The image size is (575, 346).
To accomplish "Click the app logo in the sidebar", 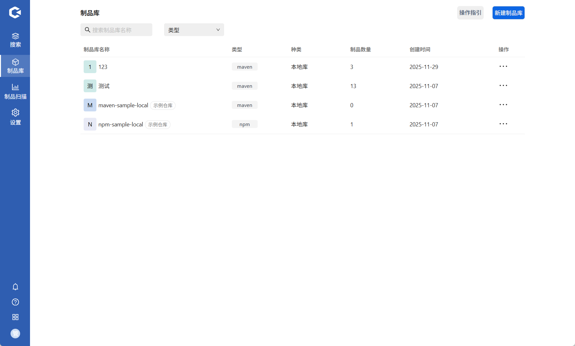I will point(15,12).
